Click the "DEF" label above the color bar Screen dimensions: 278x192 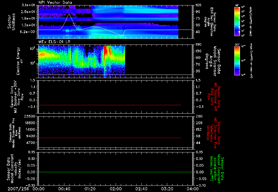[x=237, y=45]
